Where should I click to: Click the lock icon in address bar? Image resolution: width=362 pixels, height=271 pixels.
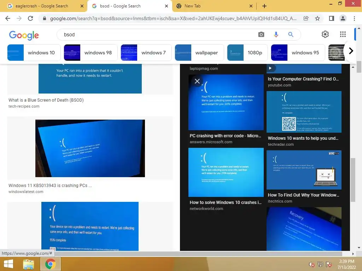pyautogui.click(x=45, y=18)
